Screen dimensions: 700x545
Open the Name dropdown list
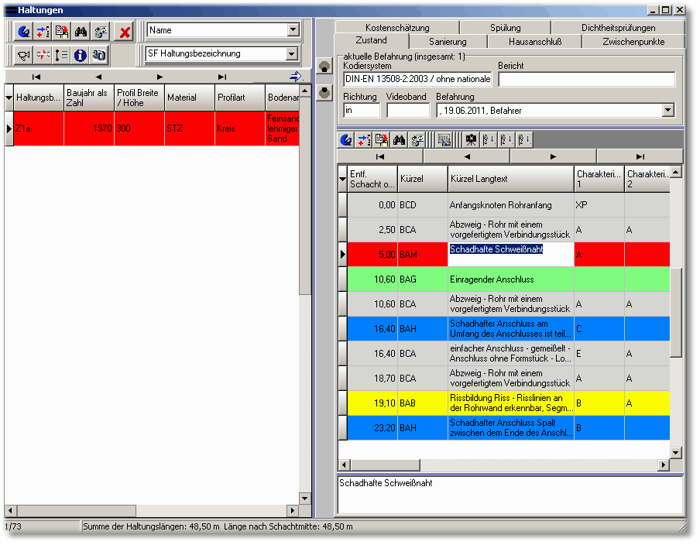pos(293,30)
